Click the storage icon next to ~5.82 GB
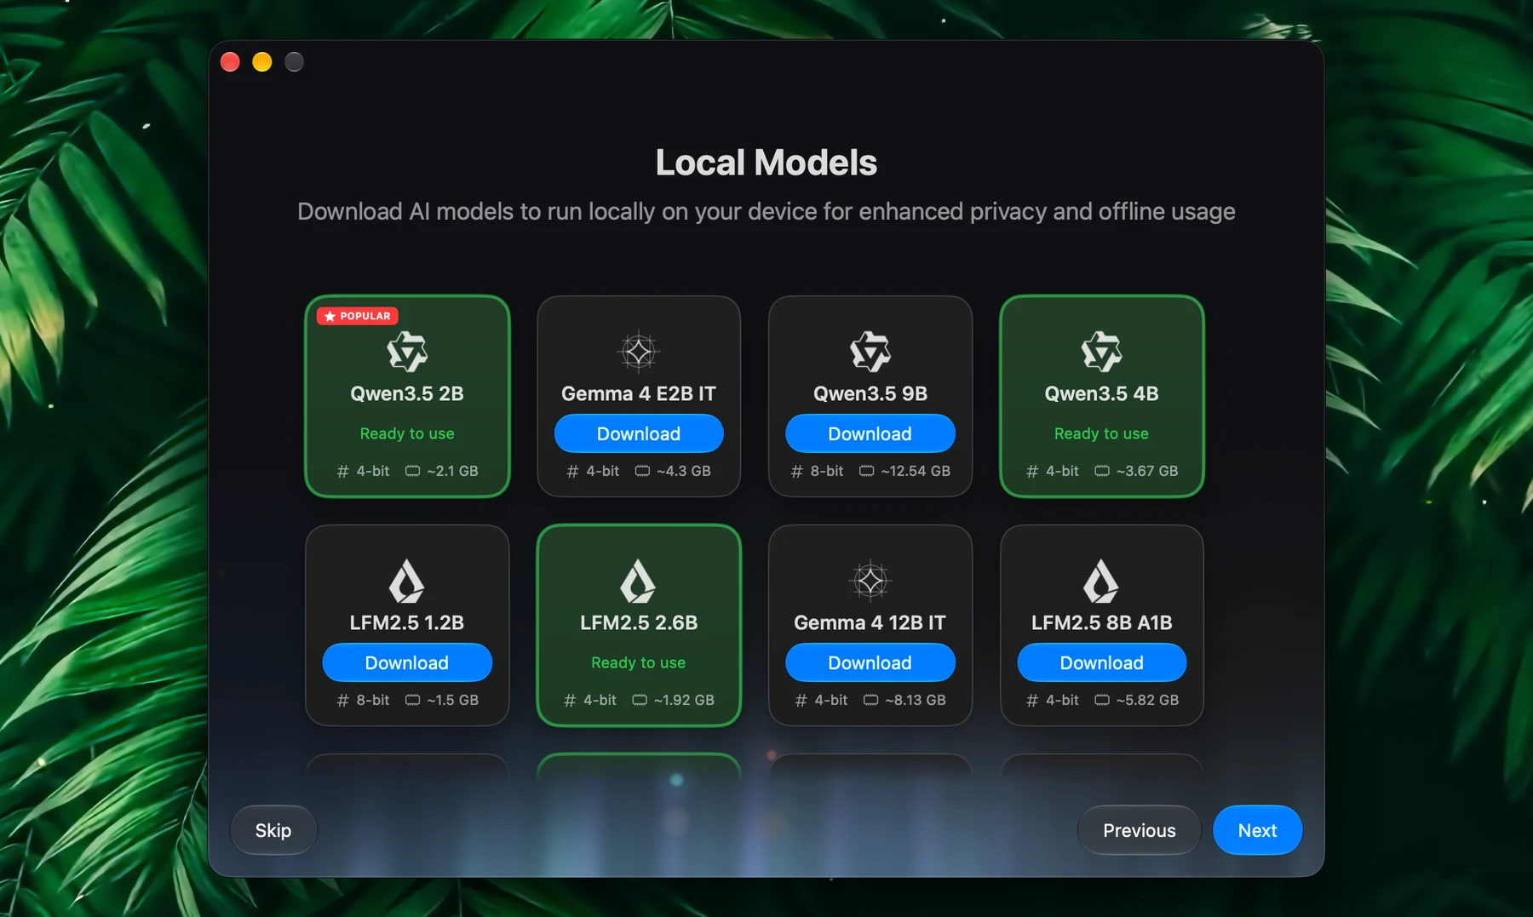The height and width of the screenshot is (917, 1533). tap(1102, 700)
